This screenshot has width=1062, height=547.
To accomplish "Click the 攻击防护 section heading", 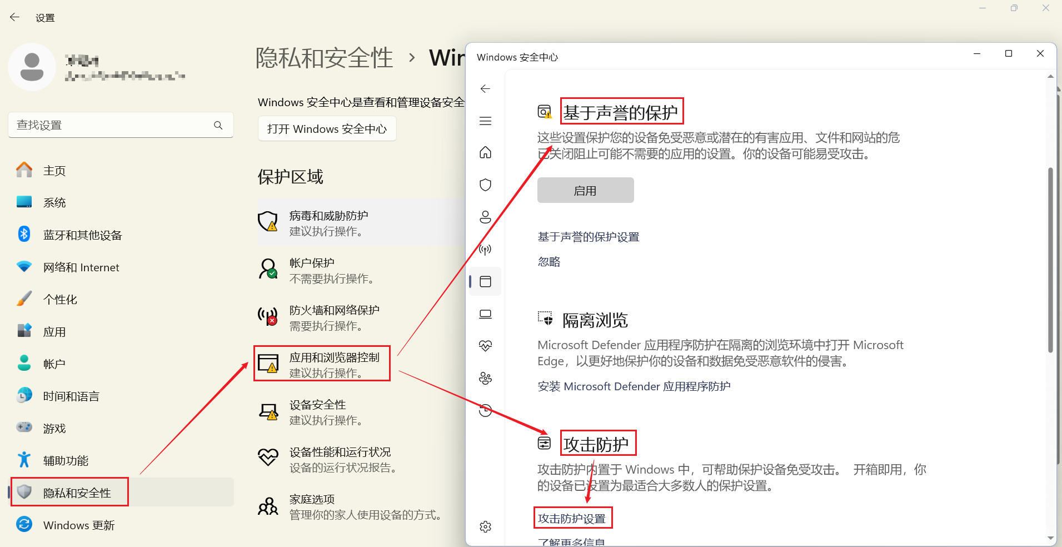I will (596, 444).
